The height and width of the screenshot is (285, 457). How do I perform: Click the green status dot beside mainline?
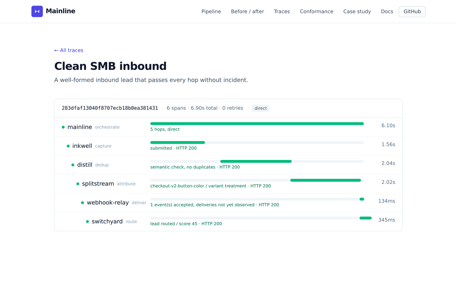(x=63, y=127)
